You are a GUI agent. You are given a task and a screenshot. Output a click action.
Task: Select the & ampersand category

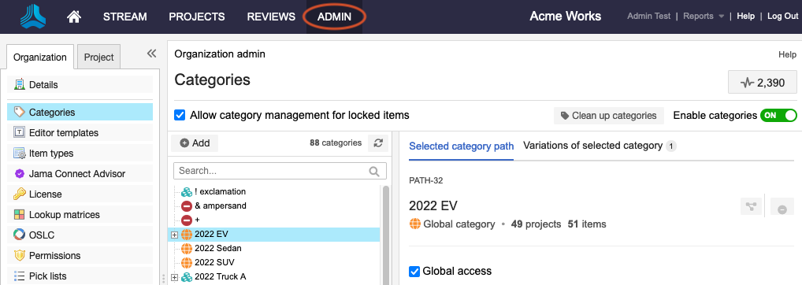click(x=221, y=205)
